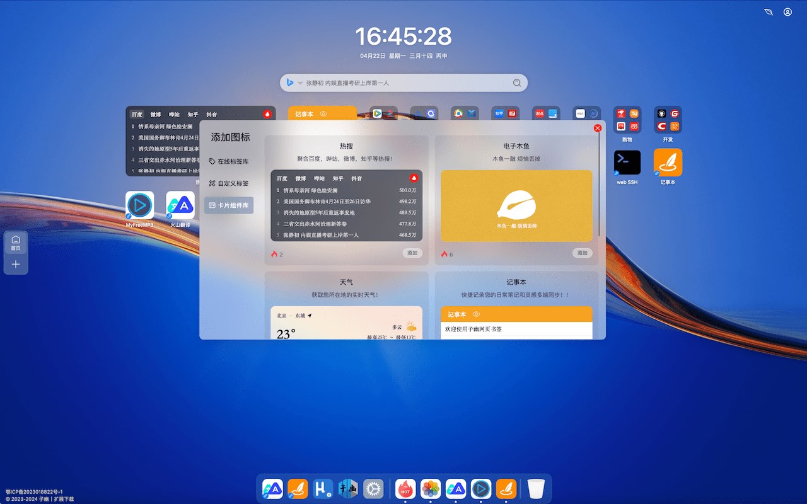Screen dimensions: 807x504
Task: Click the leaf icon beside the account icon
Action: (x=768, y=12)
